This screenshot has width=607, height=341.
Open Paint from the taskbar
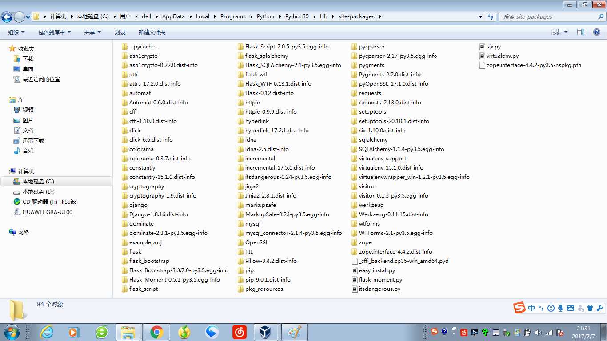click(294, 332)
